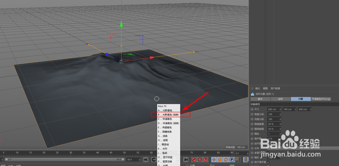Viewport: 339px width, 166px height.
Task: Open the 模式 menu in attribute manager
Action: pyautogui.click(x=258, y=88)
